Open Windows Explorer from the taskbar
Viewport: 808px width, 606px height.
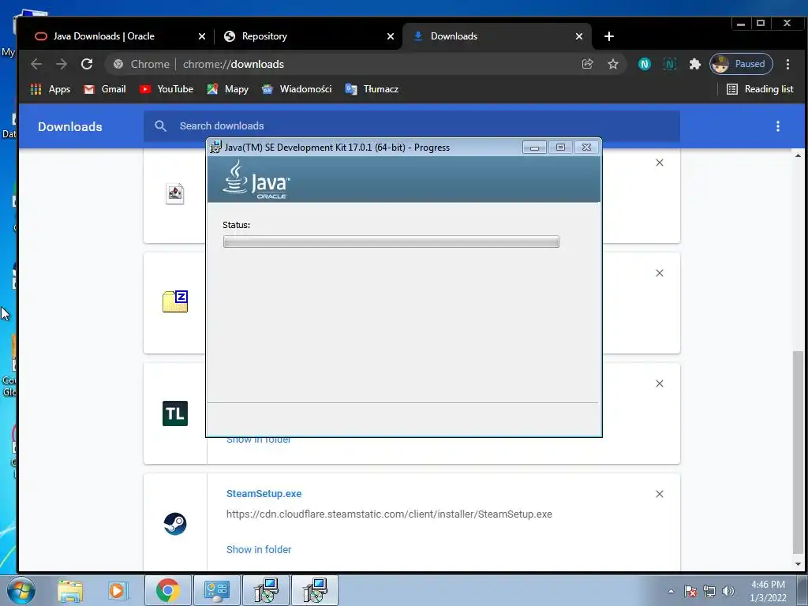(x=70, y=590)
